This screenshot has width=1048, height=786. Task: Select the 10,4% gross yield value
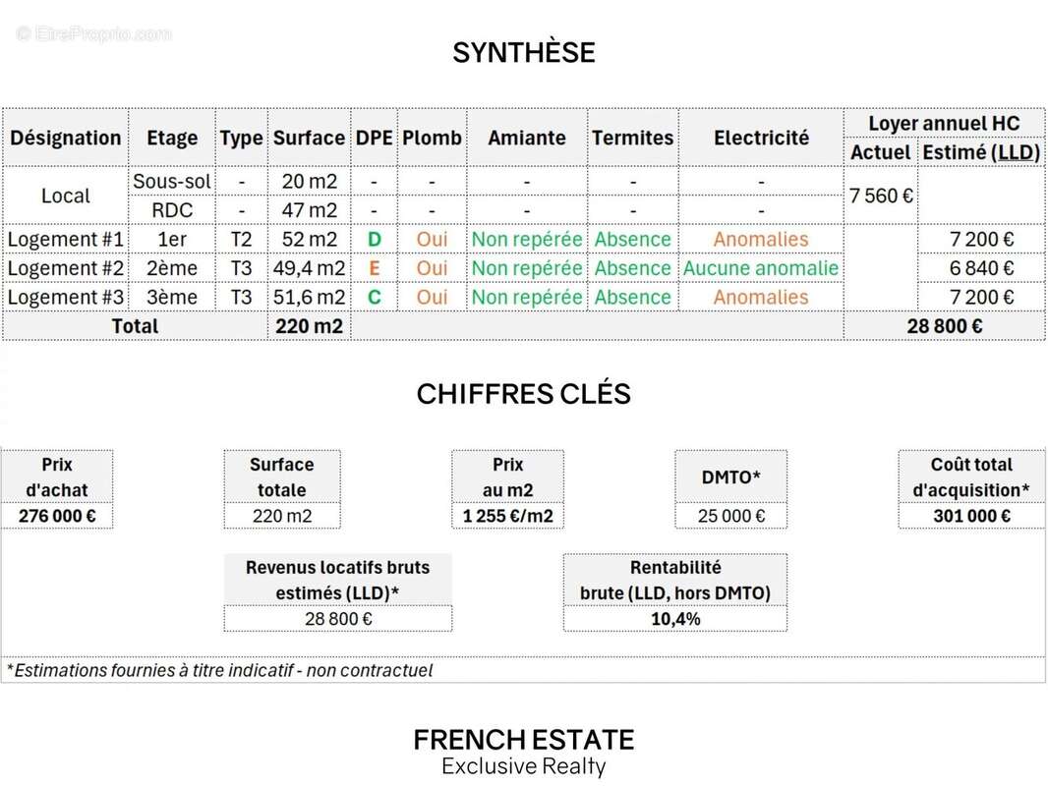[x=675, y=619]
